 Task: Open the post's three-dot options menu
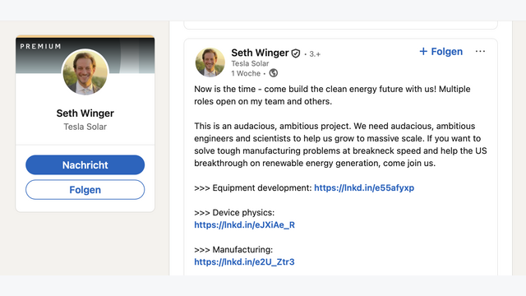pyautogui.click(x=480, y=51)
